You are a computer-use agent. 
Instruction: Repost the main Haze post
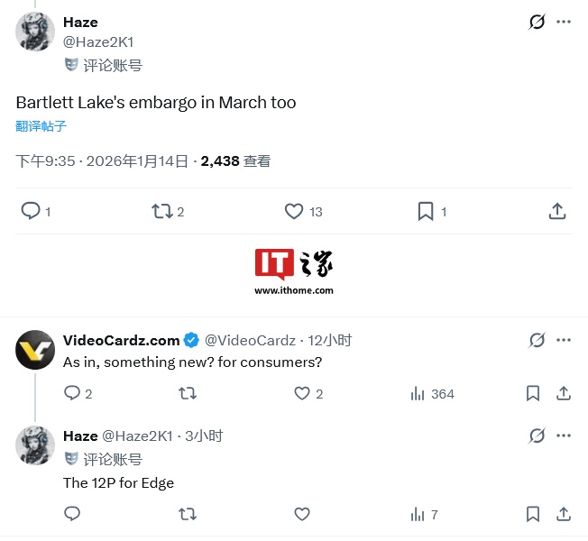pos(162,211)
